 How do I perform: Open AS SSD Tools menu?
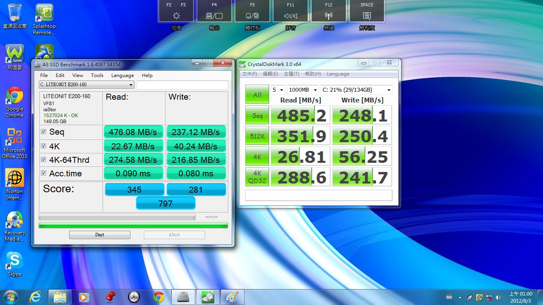tap(97, 75)
